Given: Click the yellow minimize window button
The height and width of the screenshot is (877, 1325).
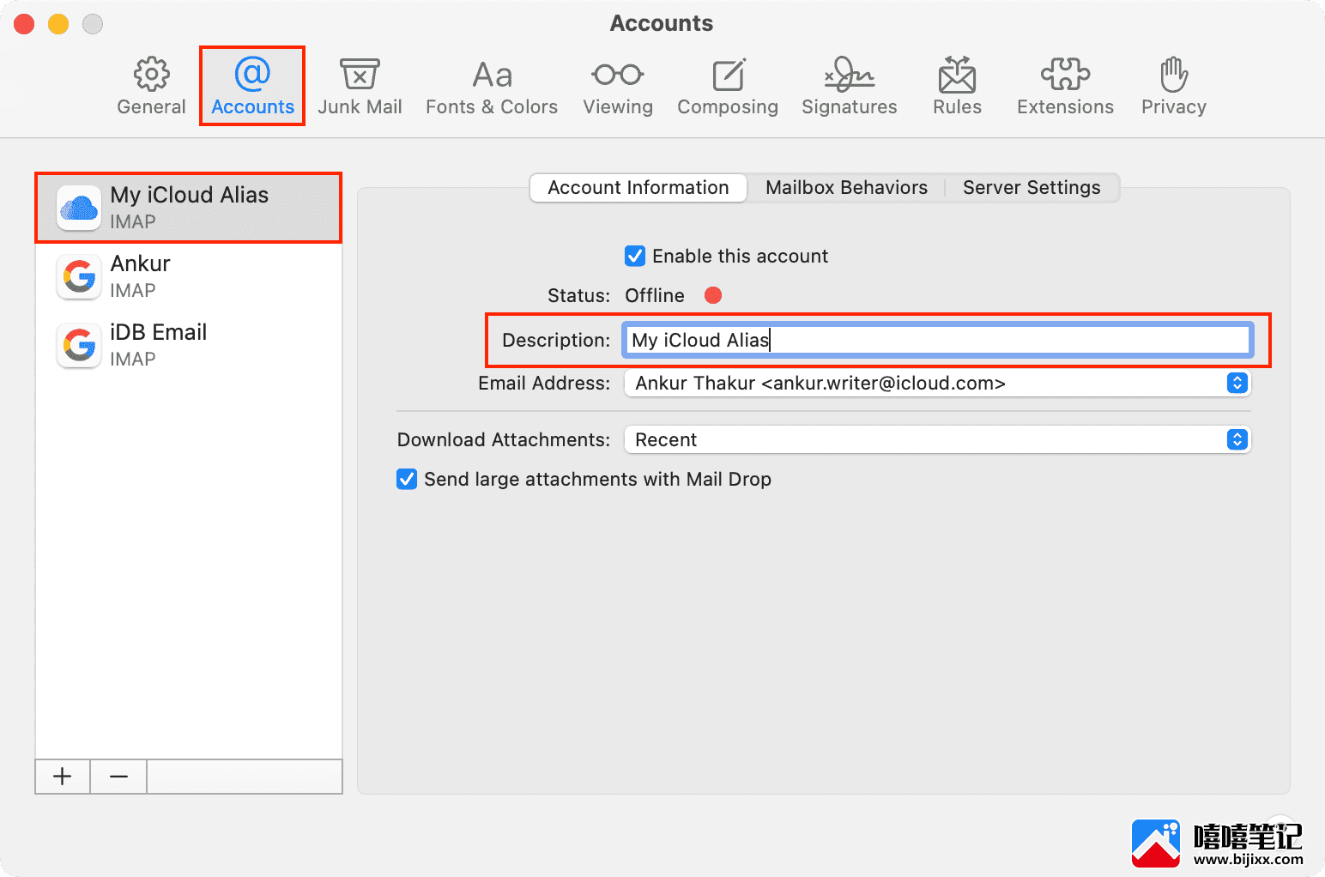Looking at the screenshot, I should (x=58, y=24).
